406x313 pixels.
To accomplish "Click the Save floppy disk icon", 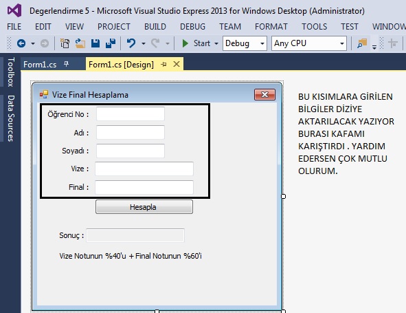I will click(x=95, y=43).
